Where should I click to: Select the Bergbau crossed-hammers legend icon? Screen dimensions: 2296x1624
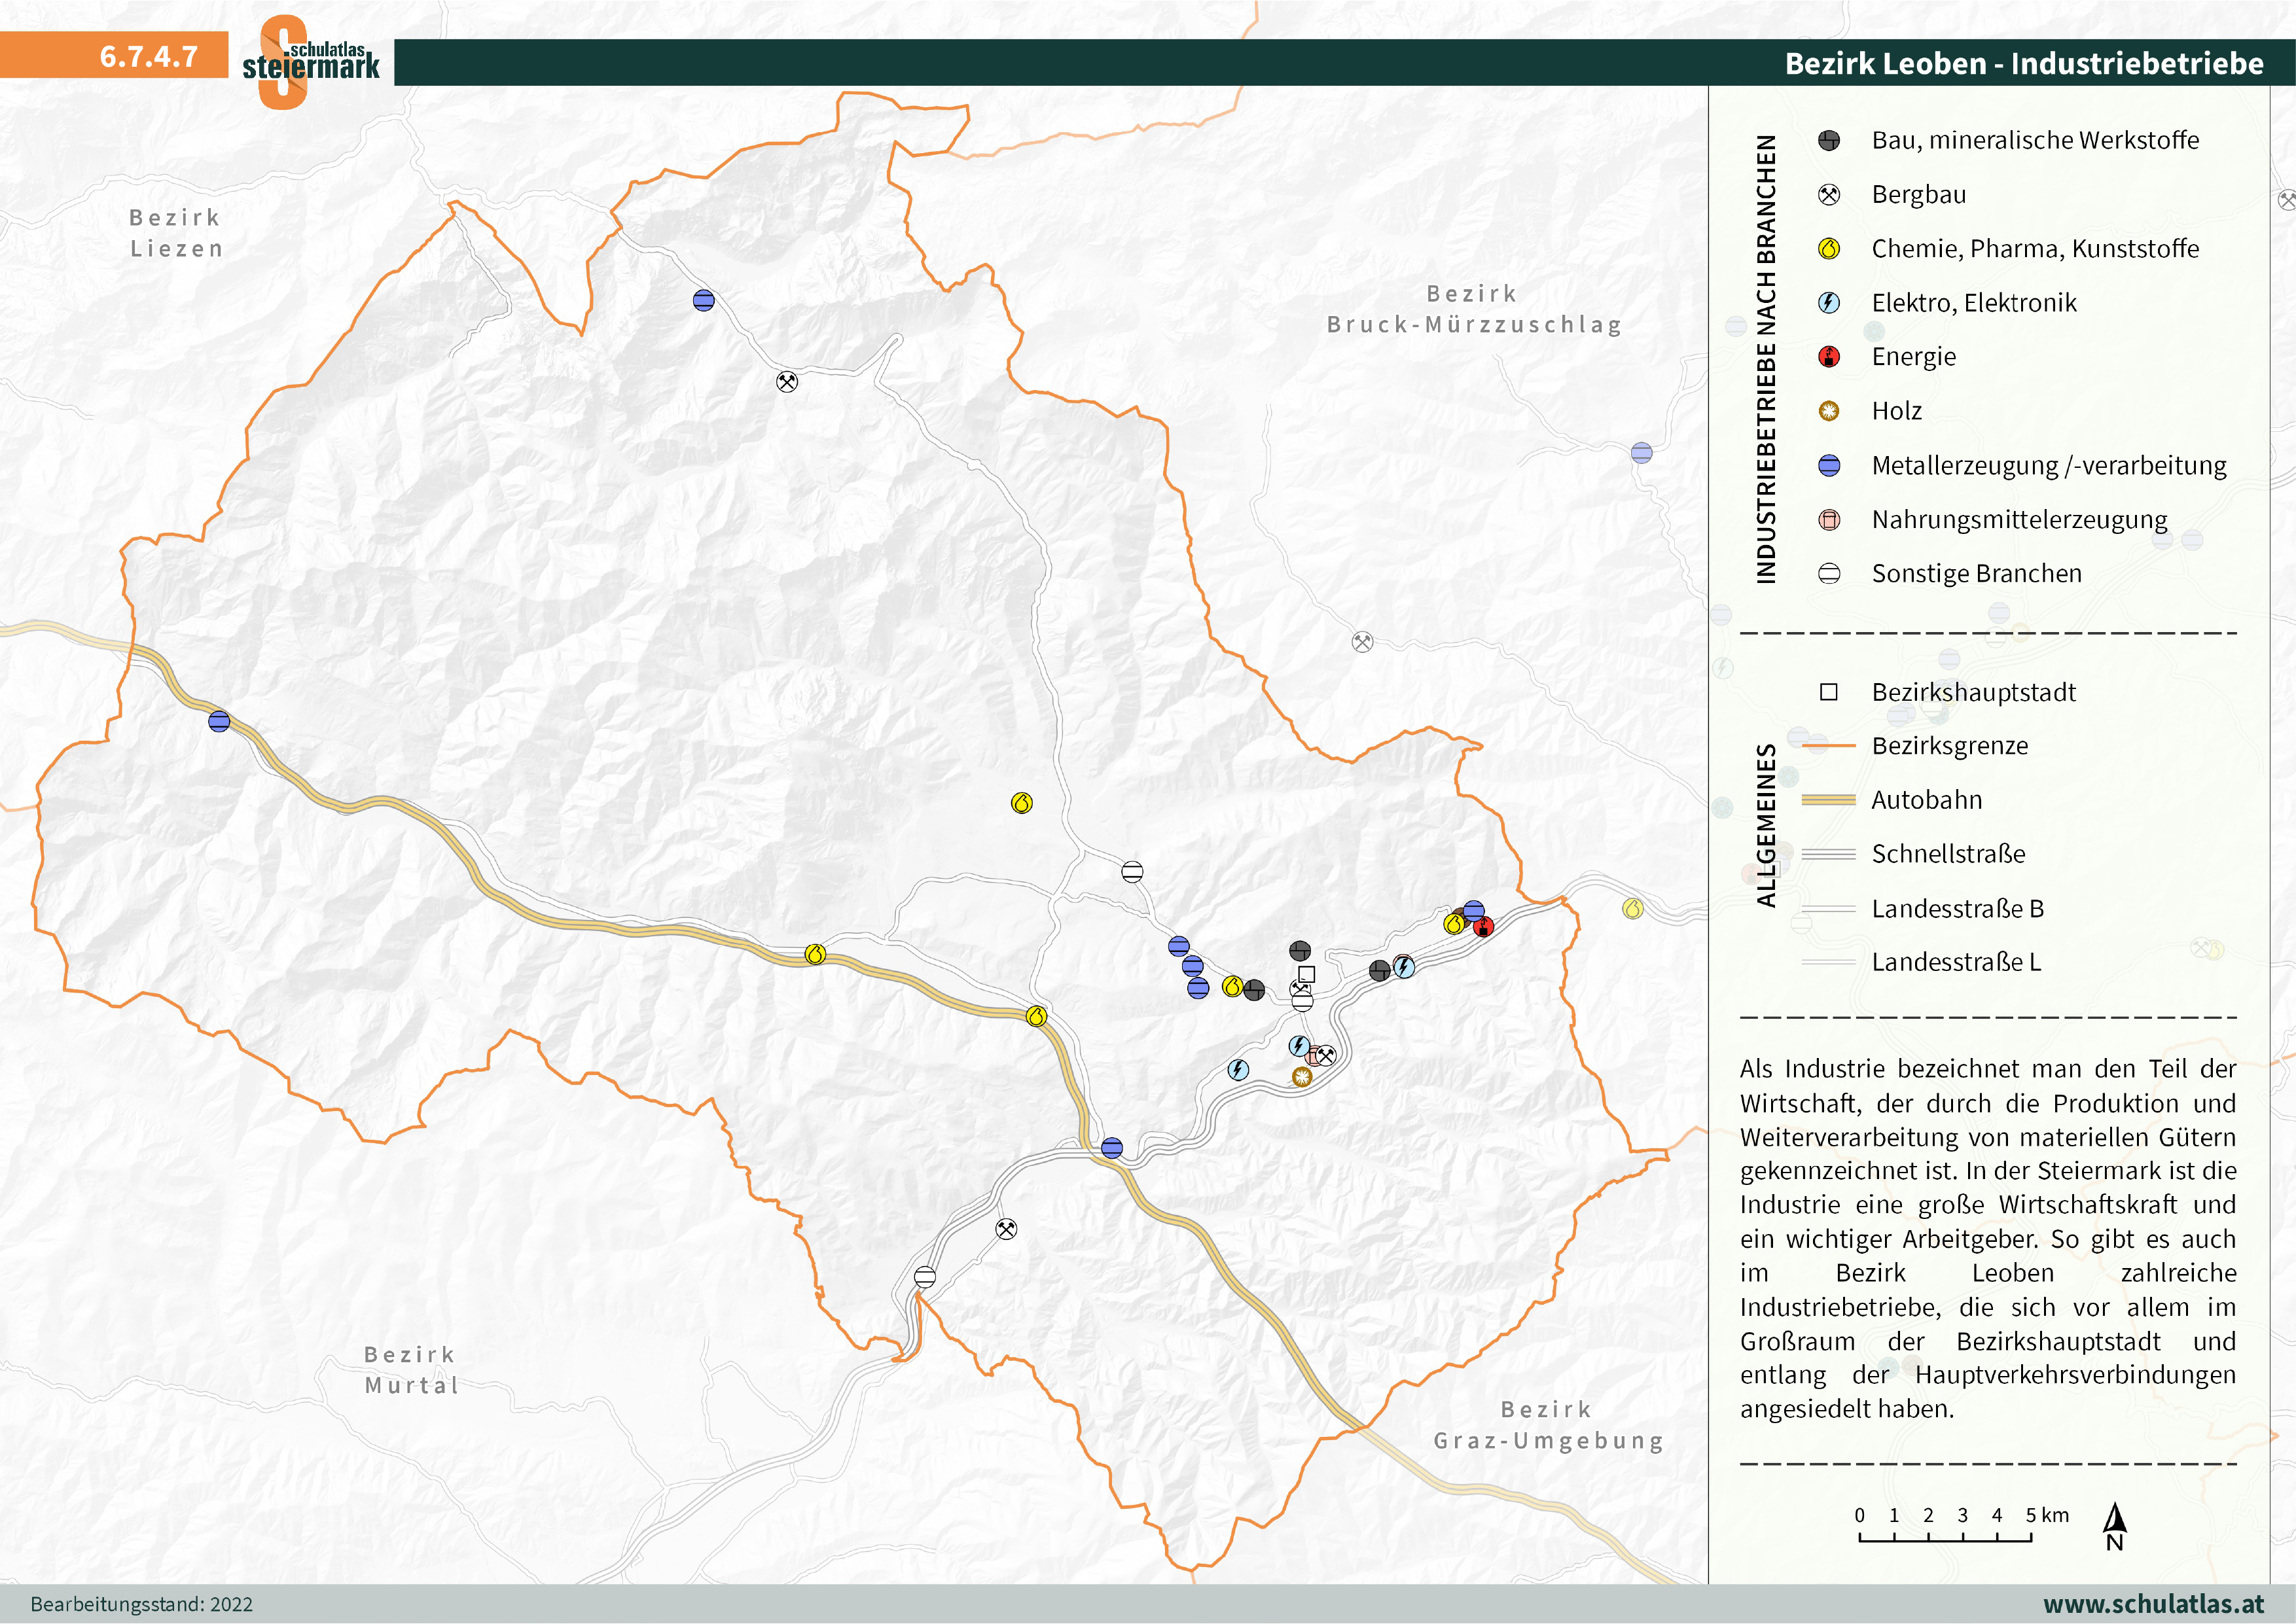pos(1828,195)
